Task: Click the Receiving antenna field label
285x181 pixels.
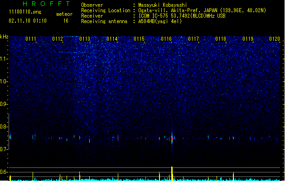Action: tap(104, 21)
